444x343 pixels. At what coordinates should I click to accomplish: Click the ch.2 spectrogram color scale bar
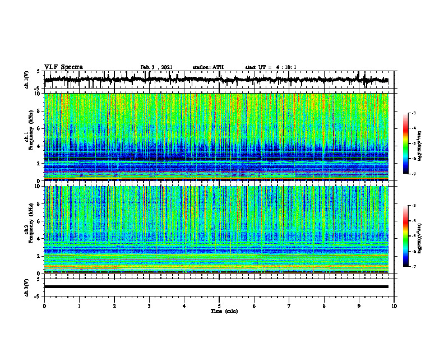[x=405, y=236]
